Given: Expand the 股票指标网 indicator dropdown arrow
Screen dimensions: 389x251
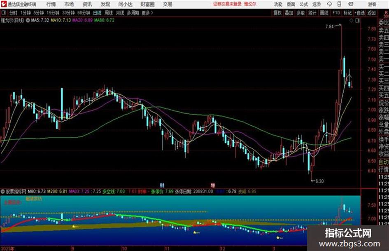Looking at the screenshot, I should pos(3,192).
